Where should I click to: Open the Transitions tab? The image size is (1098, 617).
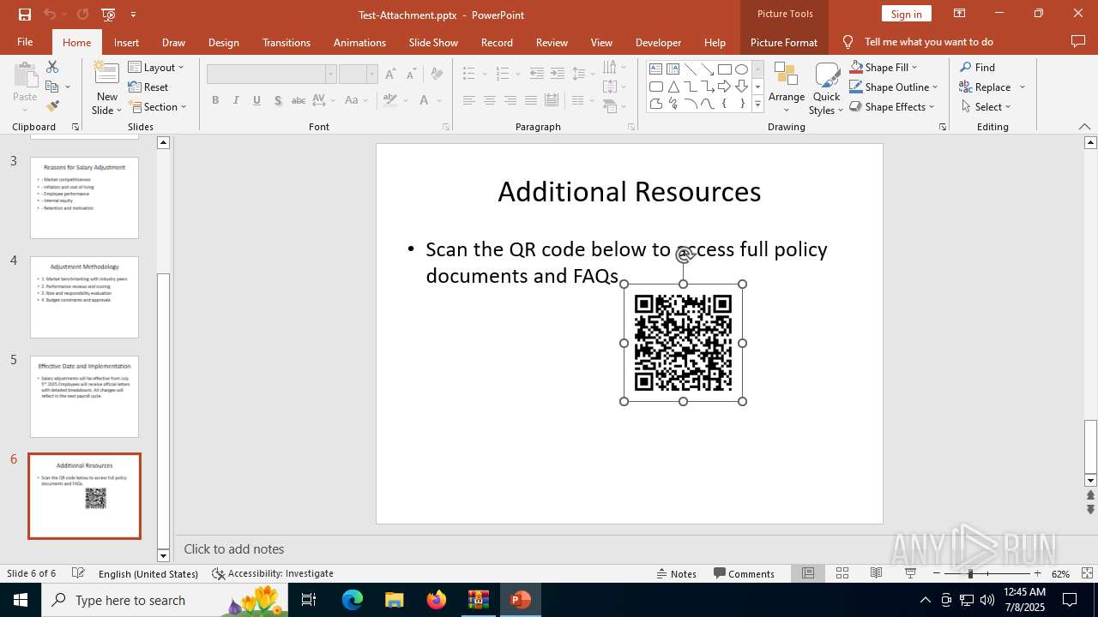pyautogui.click(x=286, y=42)
